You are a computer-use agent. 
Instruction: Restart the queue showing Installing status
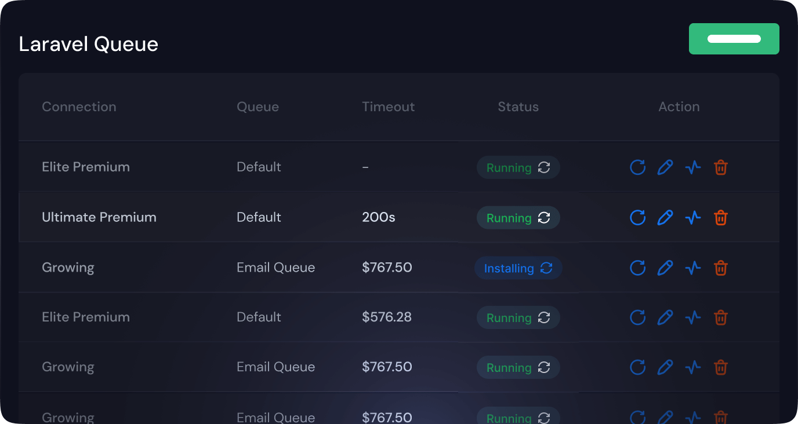click(637, 268)
